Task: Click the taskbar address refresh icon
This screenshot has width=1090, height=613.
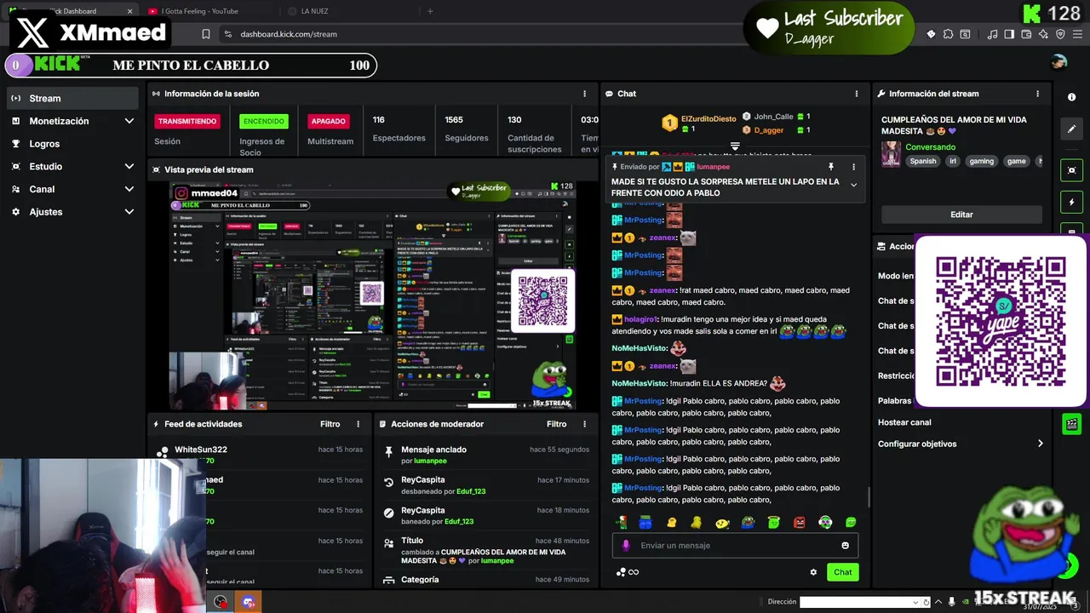Action: [x=926, y=602]
